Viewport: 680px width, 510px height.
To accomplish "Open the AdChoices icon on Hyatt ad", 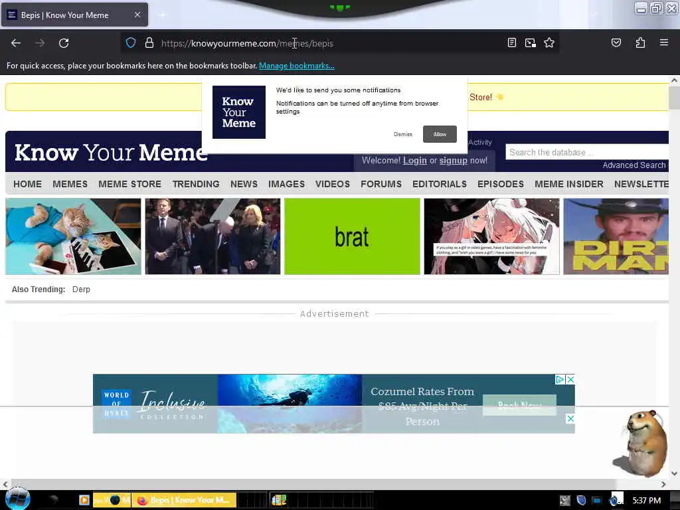I will (x=560, y=379).
